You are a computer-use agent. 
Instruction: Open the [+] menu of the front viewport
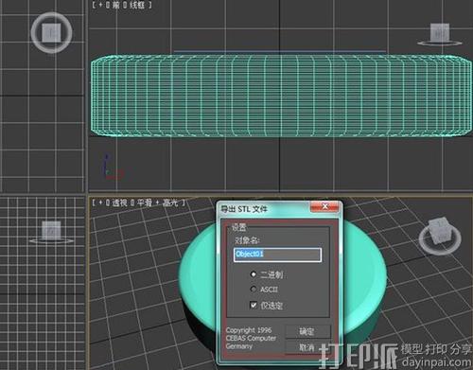[101, 5]
